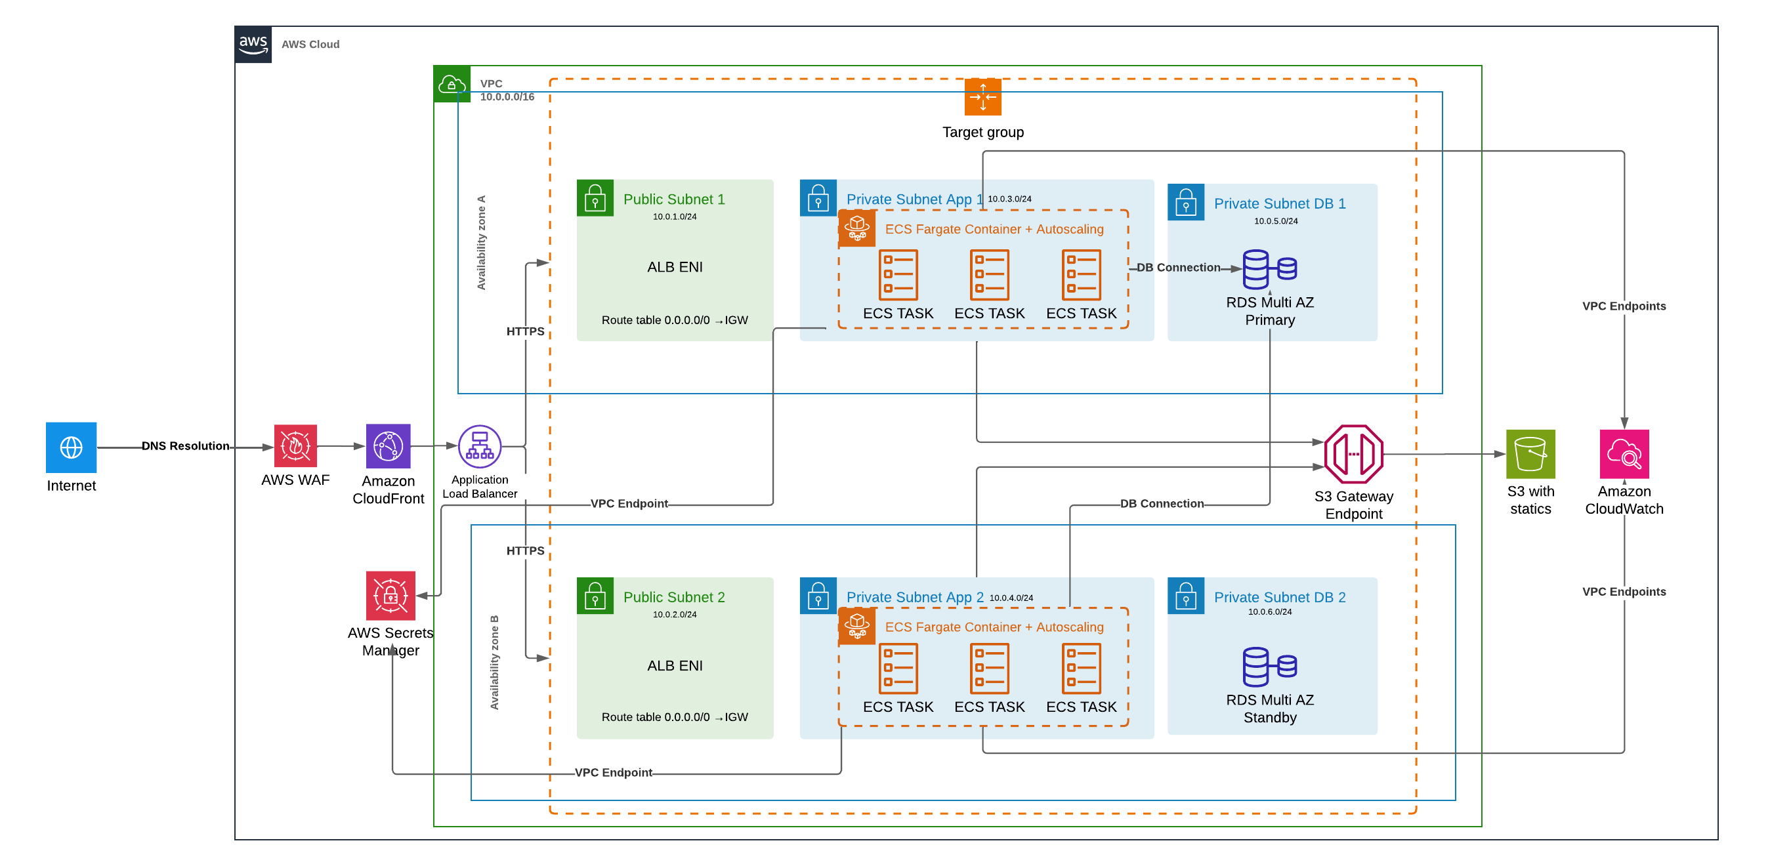
Task: Select the AWS Cloud logo icon
Action: tap(253, 45)
